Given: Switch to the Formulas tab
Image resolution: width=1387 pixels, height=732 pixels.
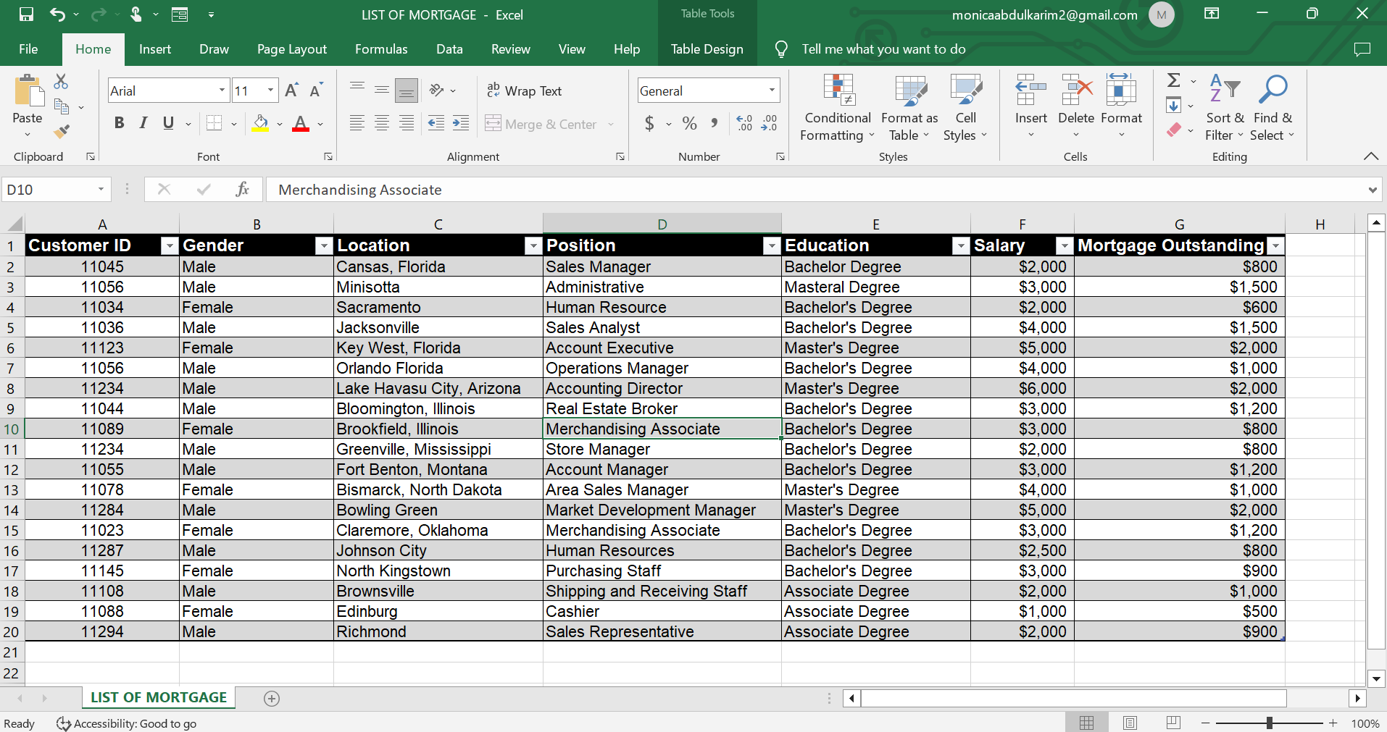Looking at the screenshot, I should [381, 49].
